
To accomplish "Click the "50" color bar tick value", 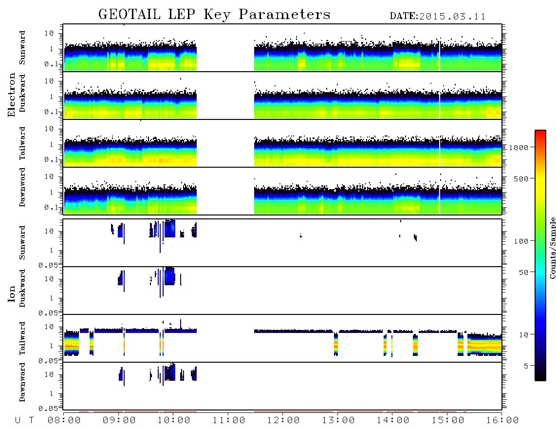I will [523, 273].
